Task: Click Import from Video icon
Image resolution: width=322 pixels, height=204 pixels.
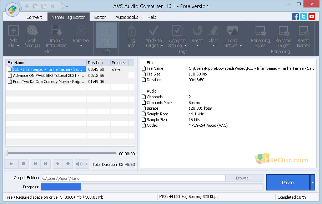Action: coord(56,31)
